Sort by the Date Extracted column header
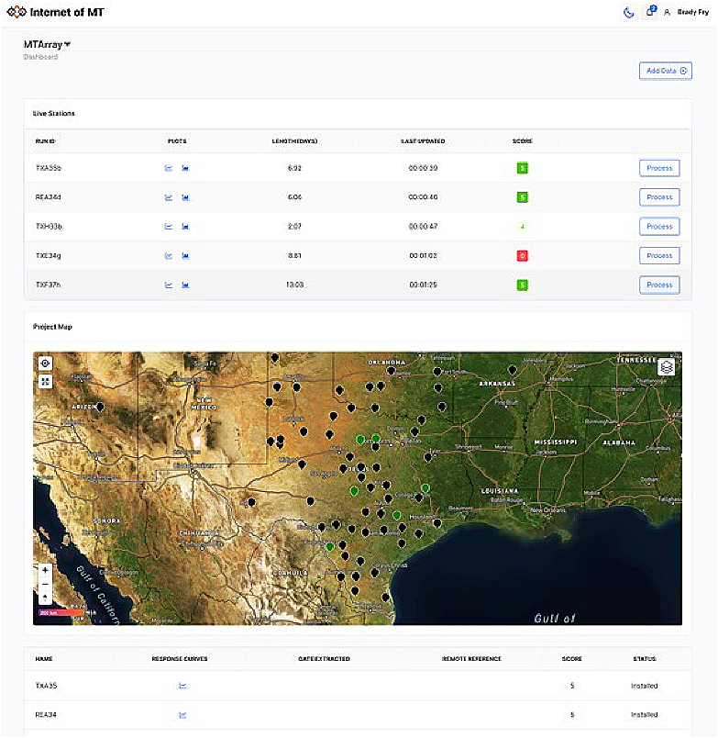718x738 pixels. (x=324, y=659)
